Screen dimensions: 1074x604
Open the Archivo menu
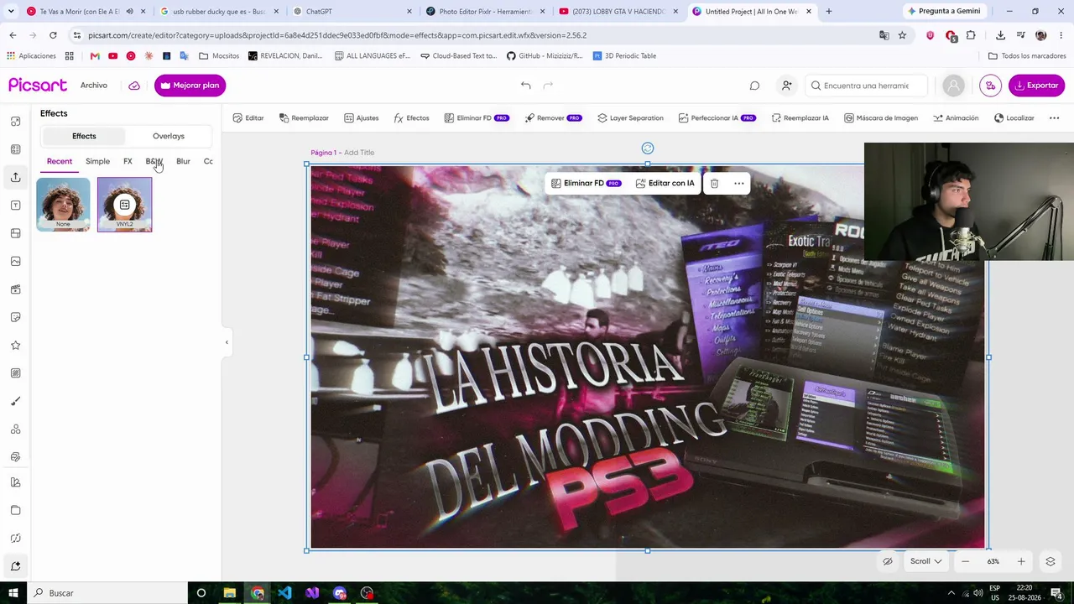pyautogui.click(x=94, y=86)
